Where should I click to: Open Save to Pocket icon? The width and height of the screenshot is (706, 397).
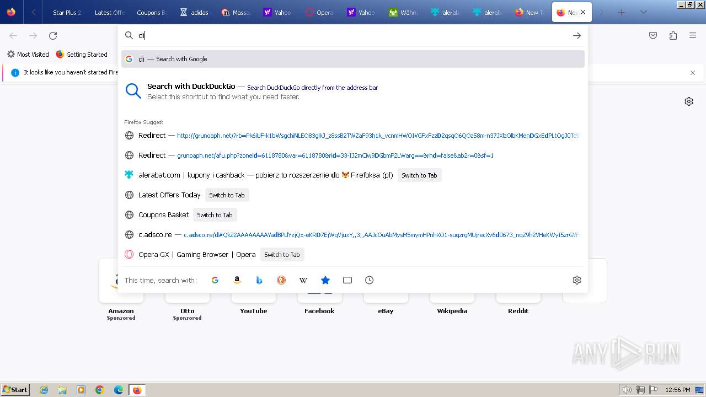coord(653,35)
